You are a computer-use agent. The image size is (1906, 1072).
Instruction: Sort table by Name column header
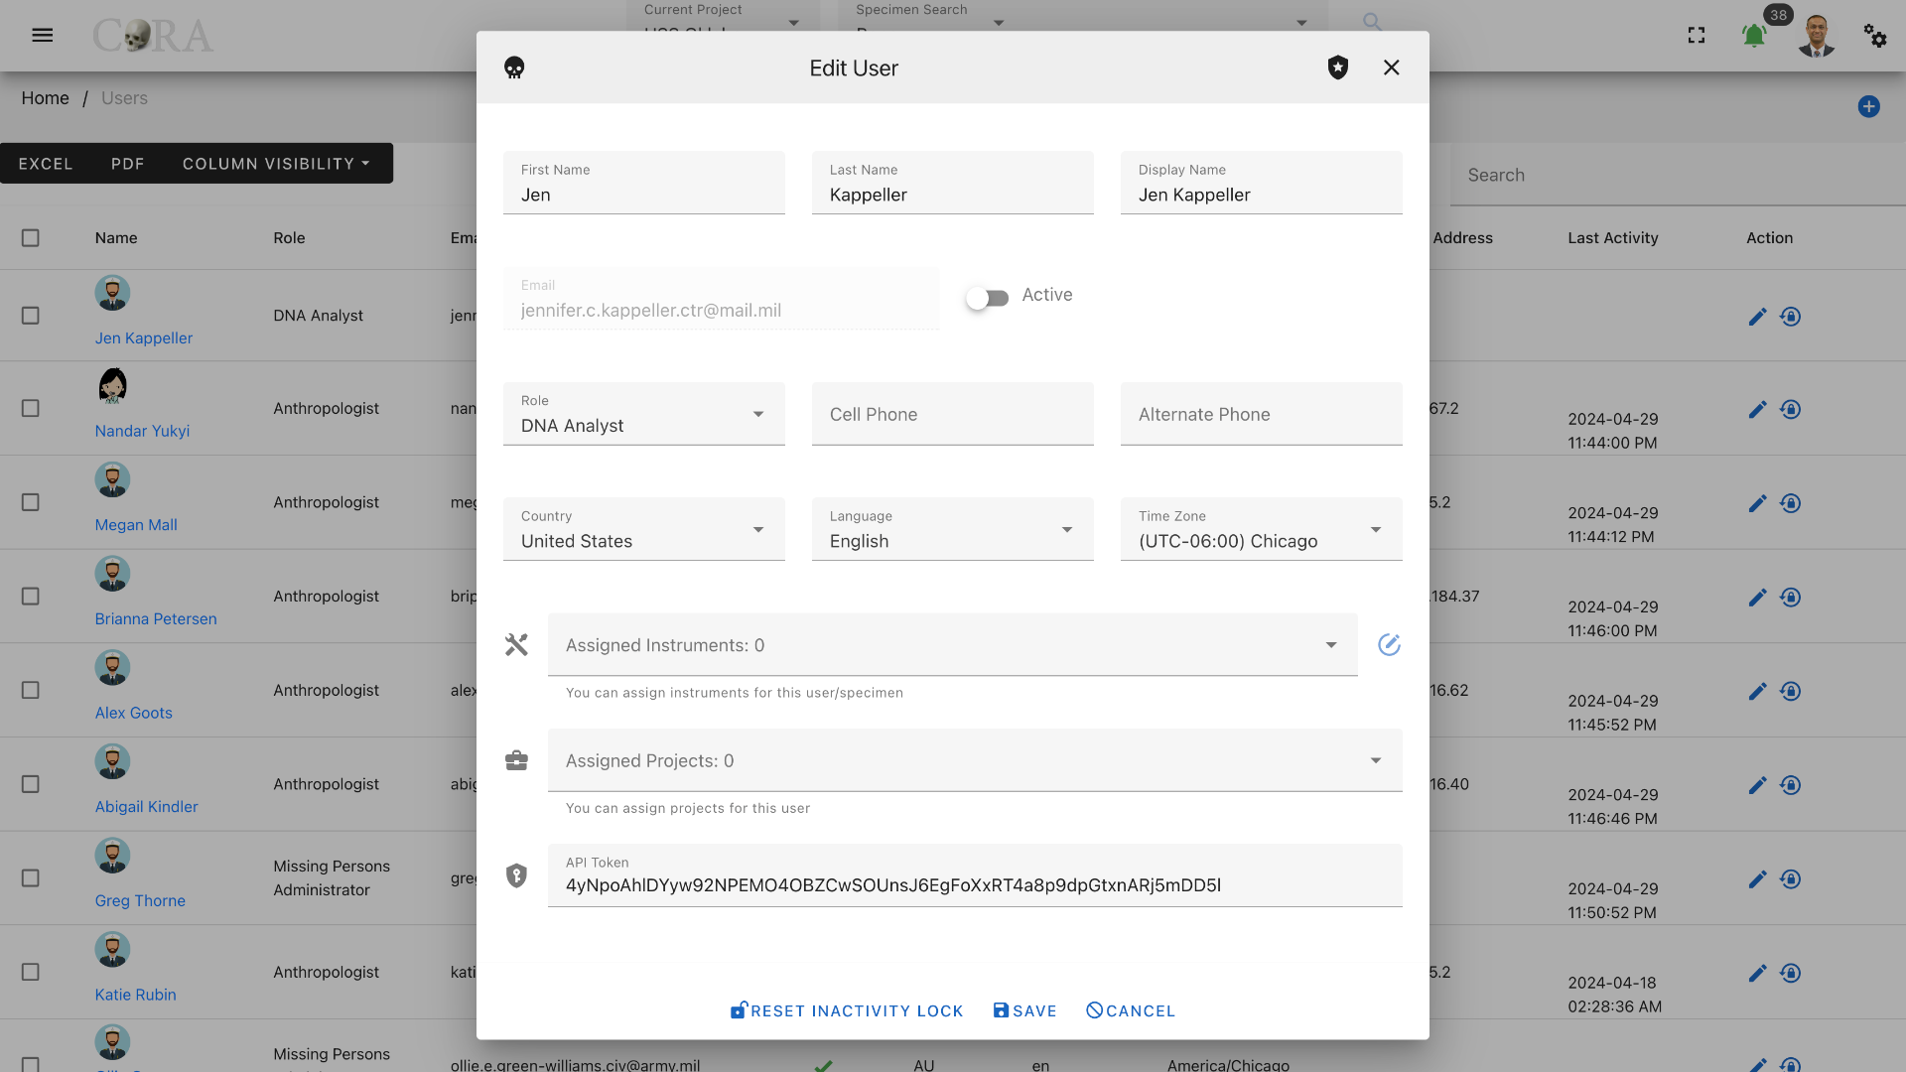click(116, 238)
